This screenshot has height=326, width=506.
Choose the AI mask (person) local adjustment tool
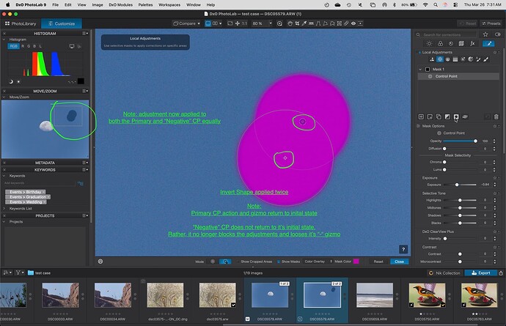point(432,59)
